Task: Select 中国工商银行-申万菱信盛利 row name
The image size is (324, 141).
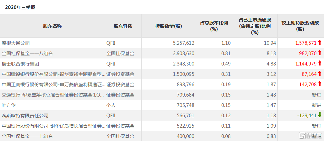Action: pyautogui.click(x=53, y=85)
